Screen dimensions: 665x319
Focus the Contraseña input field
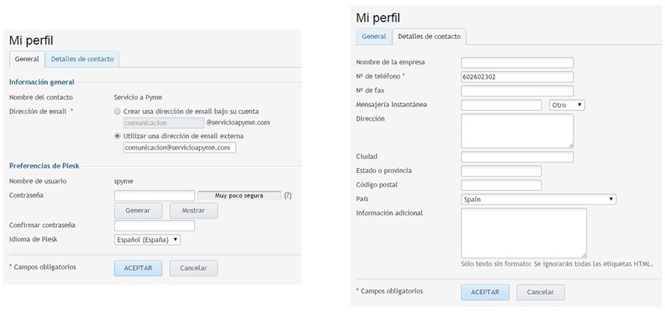[154, 196]
